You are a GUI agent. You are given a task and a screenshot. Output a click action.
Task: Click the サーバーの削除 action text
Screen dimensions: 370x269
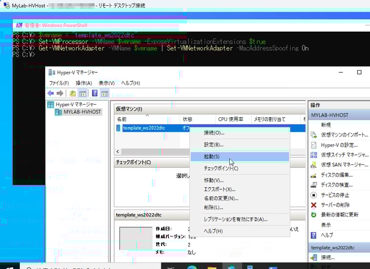pyautogui.click(x=335, y=205)
